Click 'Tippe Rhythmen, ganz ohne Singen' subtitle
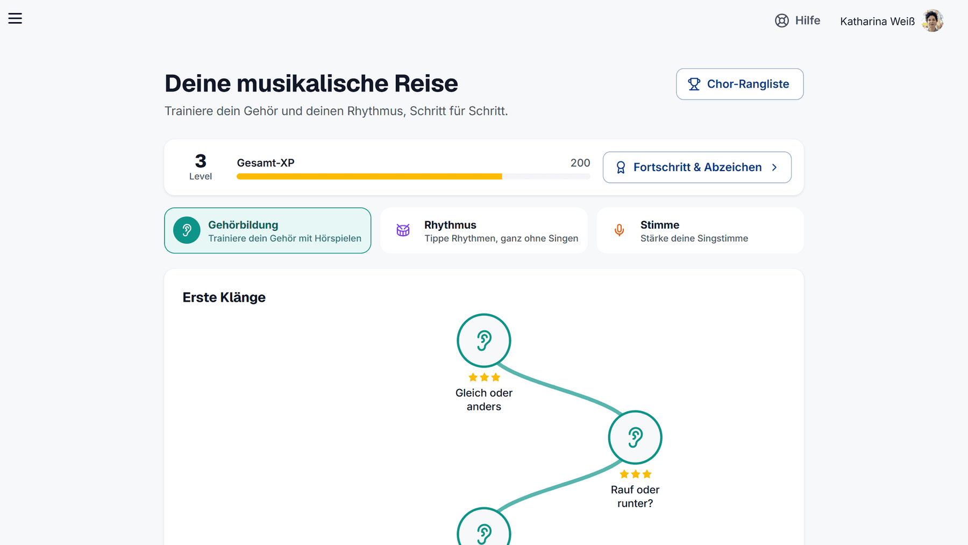Image resolution: width=968 pixels, height=545 pixels. [501, 238]
